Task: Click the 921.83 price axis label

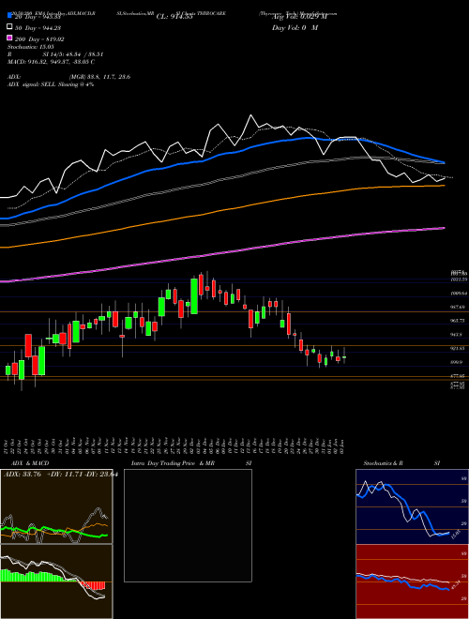Action: [x=459, y=348]
